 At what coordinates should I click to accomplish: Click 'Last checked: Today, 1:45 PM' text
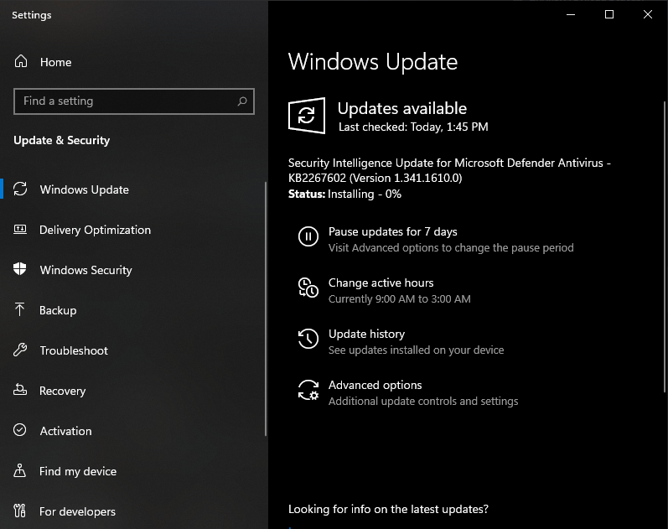(413, 127)
